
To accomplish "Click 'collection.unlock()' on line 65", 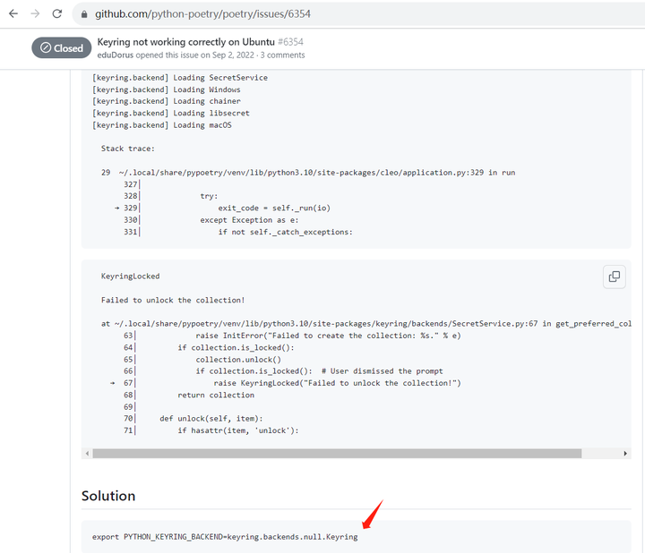I will (238, 360).
